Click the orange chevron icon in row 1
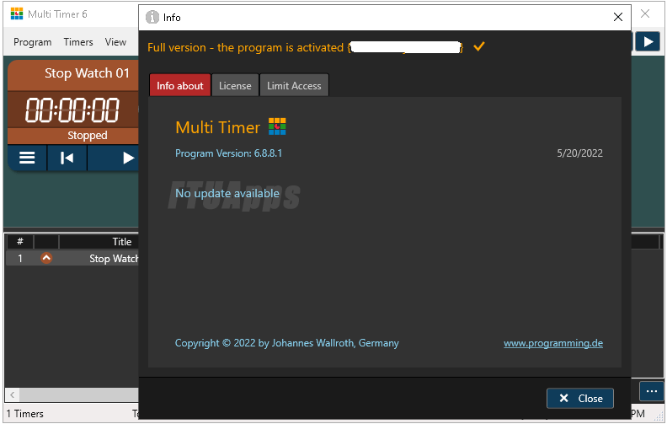This screenshot has width=667, height=424. [46, 258]
